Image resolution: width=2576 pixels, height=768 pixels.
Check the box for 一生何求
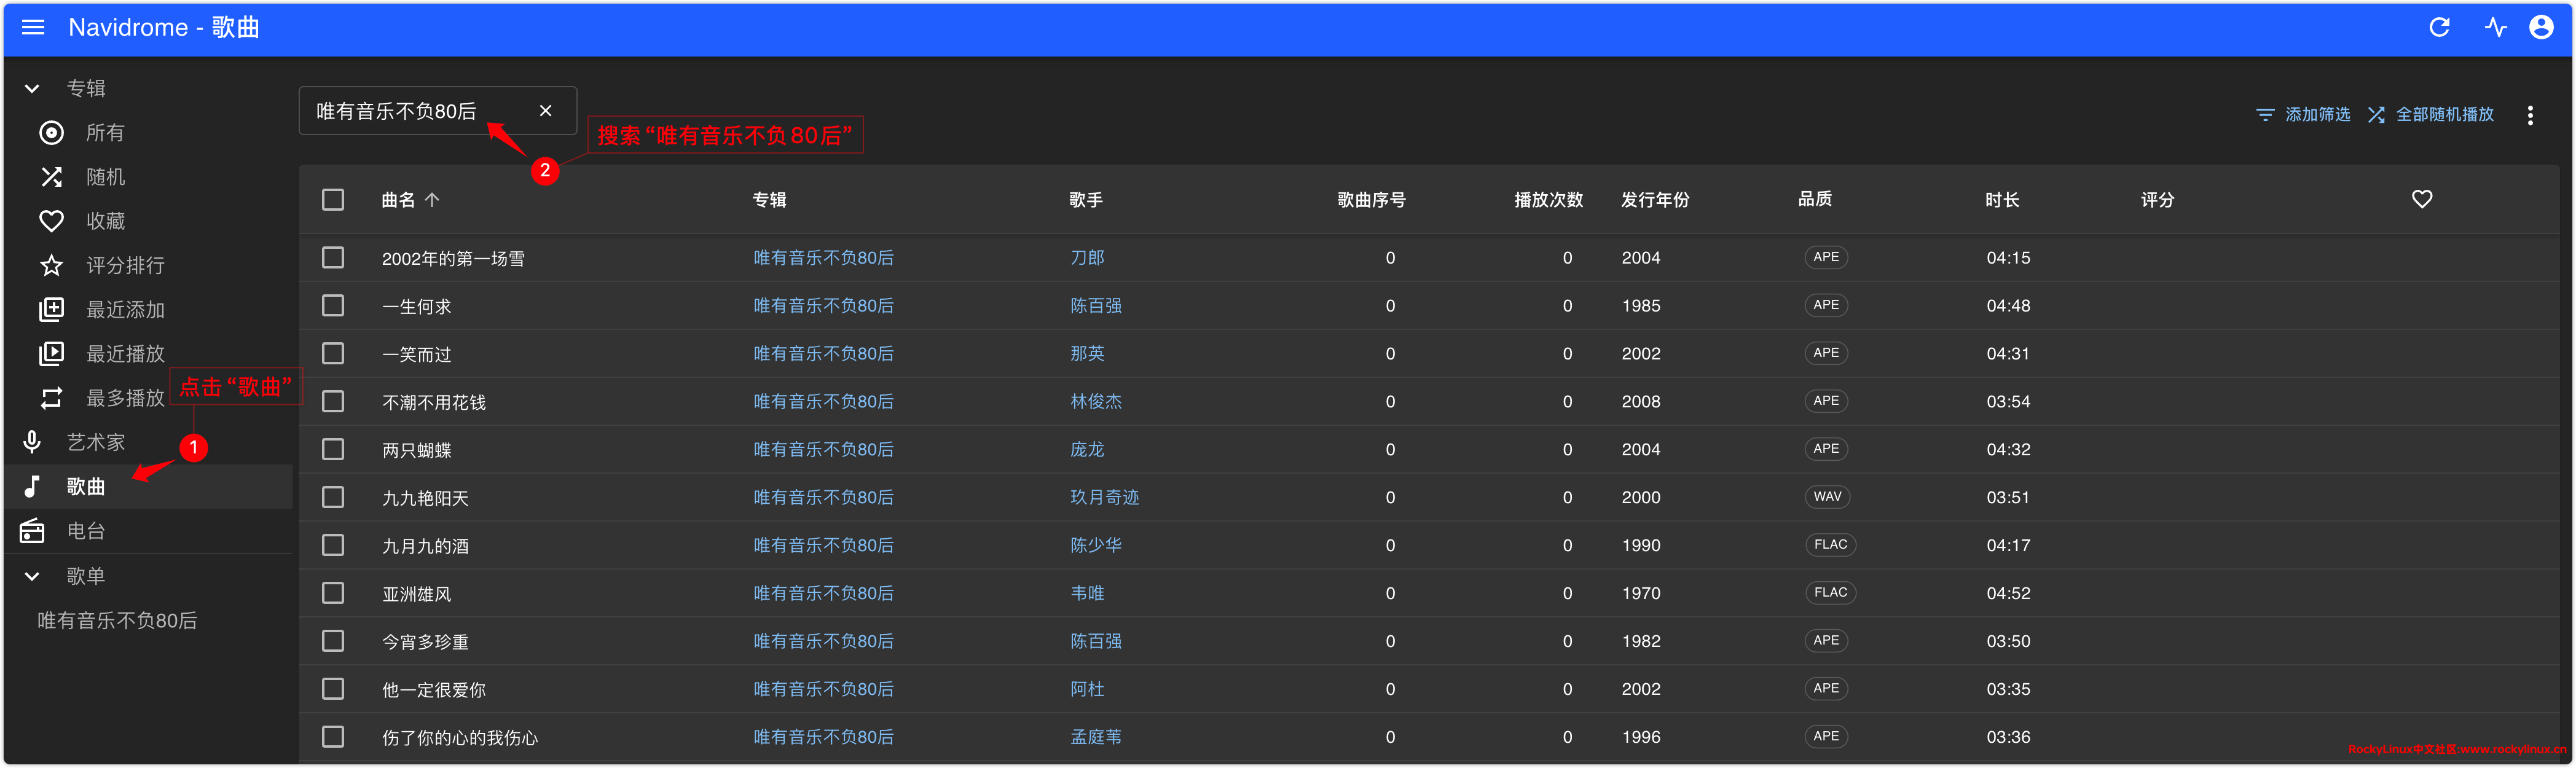pos(333,306)
